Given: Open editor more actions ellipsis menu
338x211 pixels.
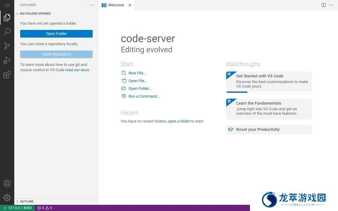Looking at the screenshot, I should (332, 5).
